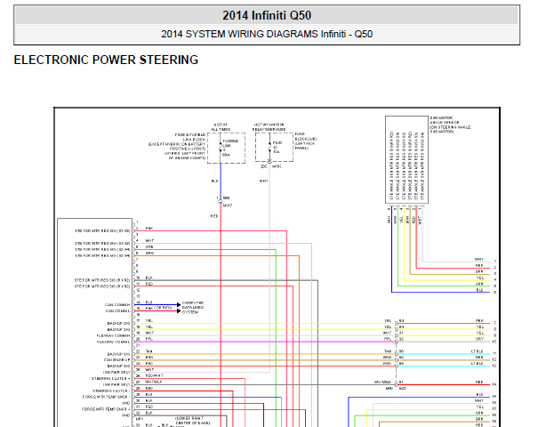Click the "COMPUTER DATA LINES SYSTEM" reference text
Image resolution: width=538 pixels, height=427 pixels.
[193, 308]
